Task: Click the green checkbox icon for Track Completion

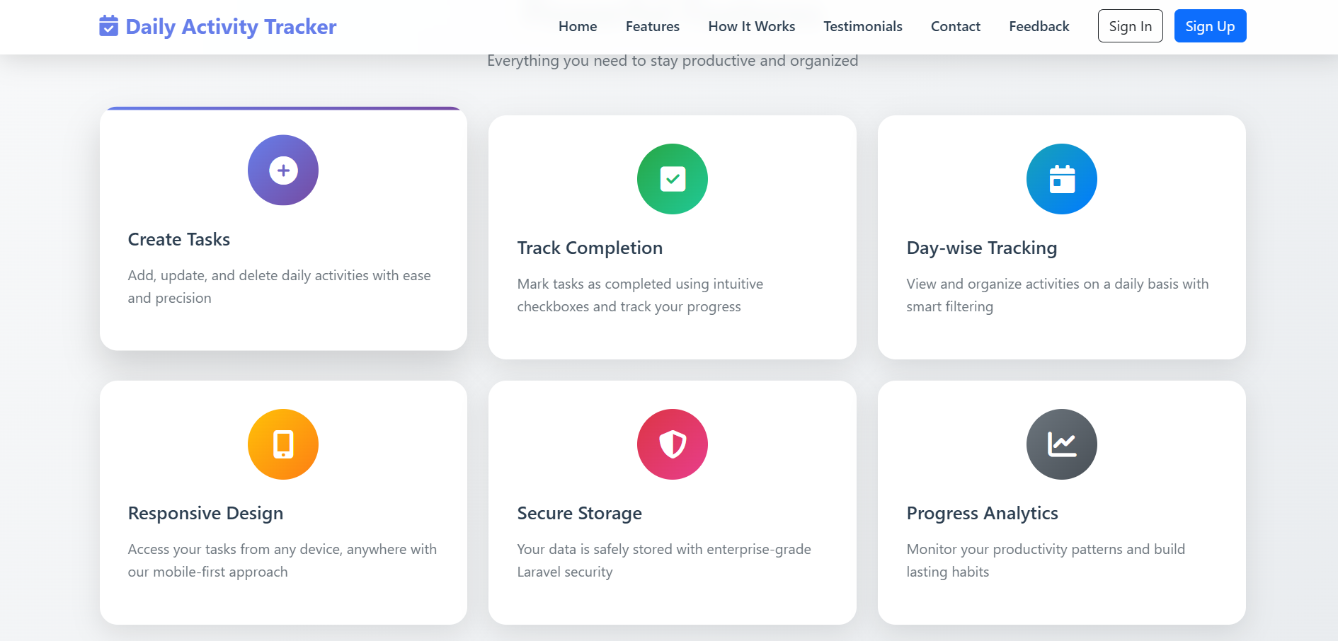Action: [673, 179]
